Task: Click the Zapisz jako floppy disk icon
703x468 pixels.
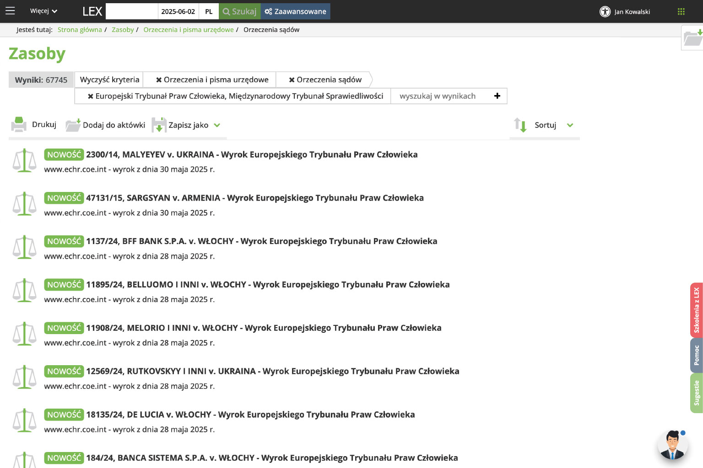Action: (159, 125)
